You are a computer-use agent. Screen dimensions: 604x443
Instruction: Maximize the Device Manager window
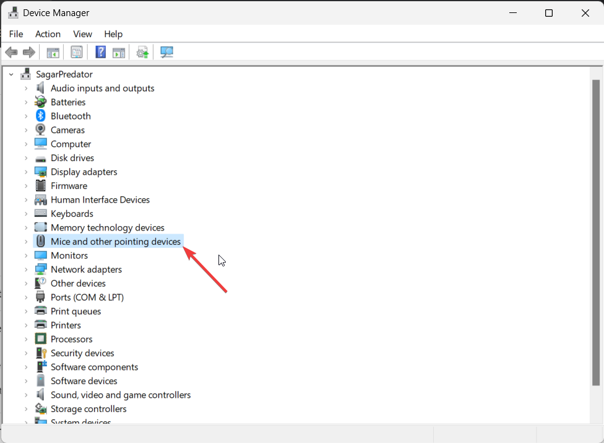(x=549, y=13)
